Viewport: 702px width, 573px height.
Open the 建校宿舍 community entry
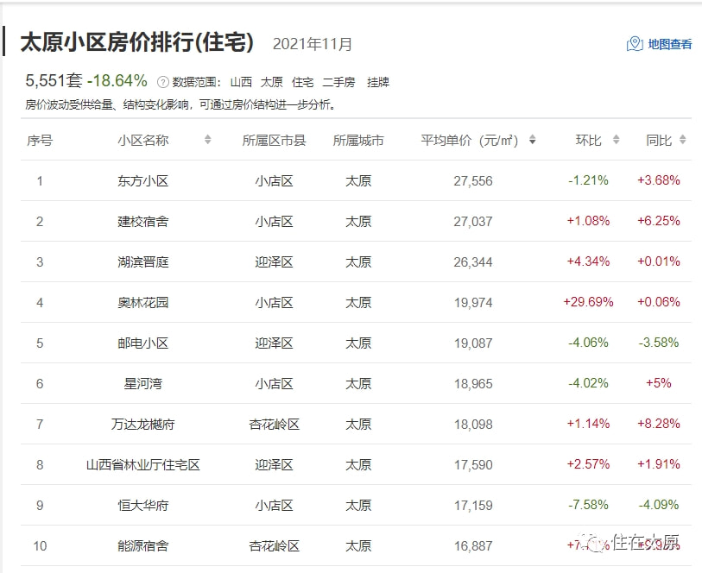pos(143,221)
